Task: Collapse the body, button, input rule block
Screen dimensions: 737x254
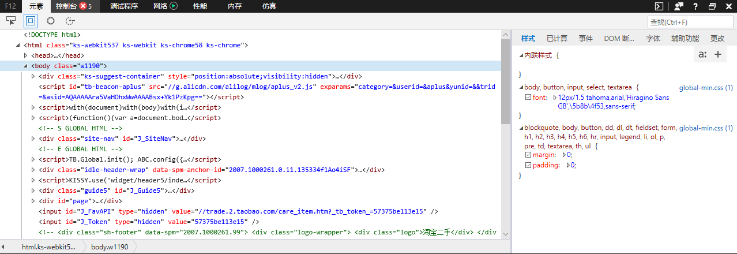Action: (x=520, y=88)
